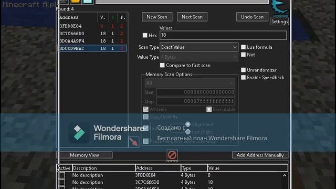
Task: Toggle the CopyOnWrite checkbox
Action: (x=146, y=117)
